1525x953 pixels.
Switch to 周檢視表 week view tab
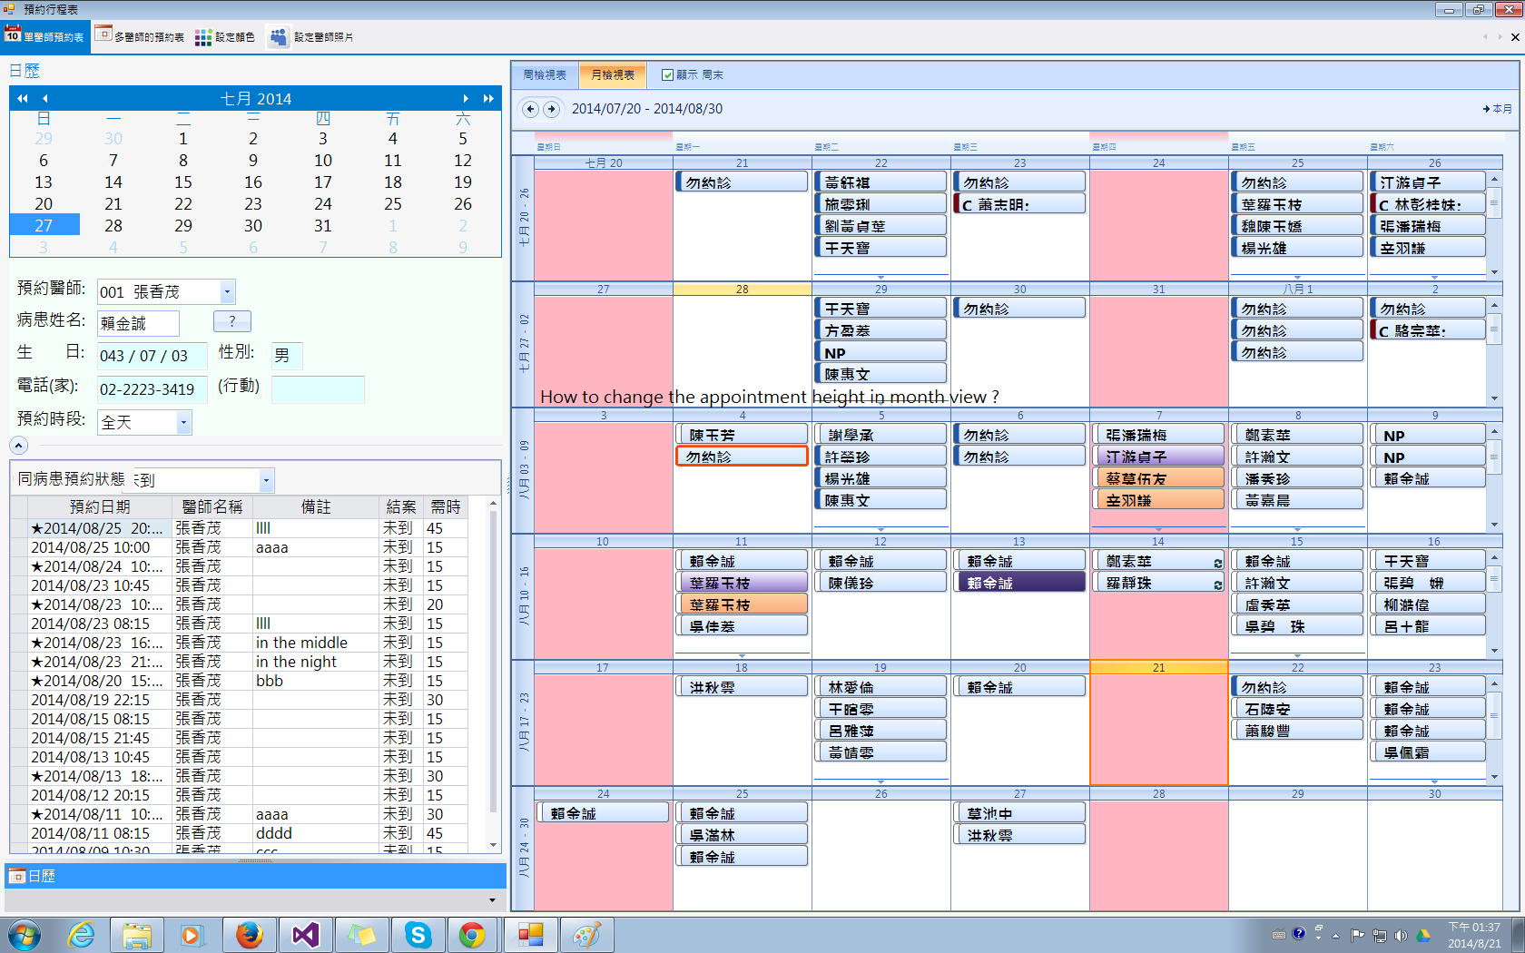[x=545, y=75]
